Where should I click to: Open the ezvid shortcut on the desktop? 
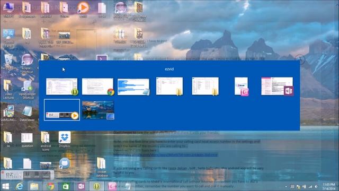point(83,9)
